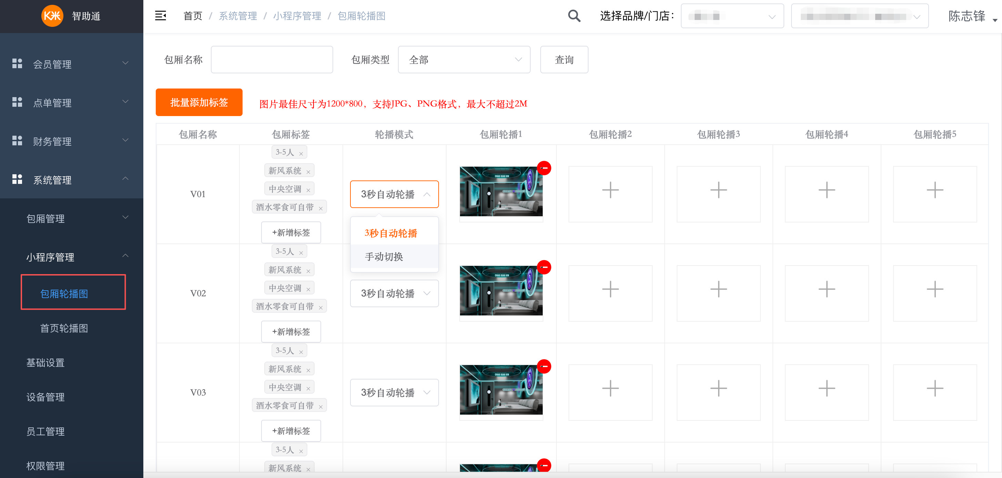Viewport: 1002px width, 478px height.
Task: Remove 中央空调 tag from V02 row
Action: (308, 290)
